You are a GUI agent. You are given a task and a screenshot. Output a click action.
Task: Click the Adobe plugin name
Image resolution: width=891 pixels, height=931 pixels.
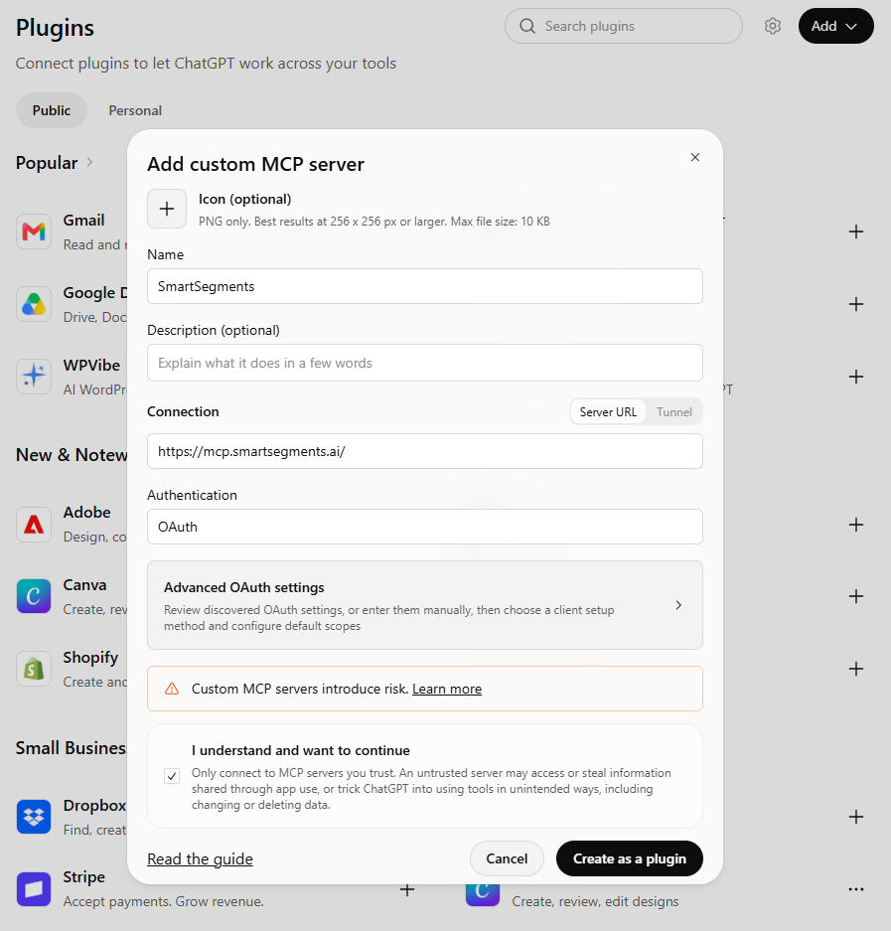click(x=86, y=513)
